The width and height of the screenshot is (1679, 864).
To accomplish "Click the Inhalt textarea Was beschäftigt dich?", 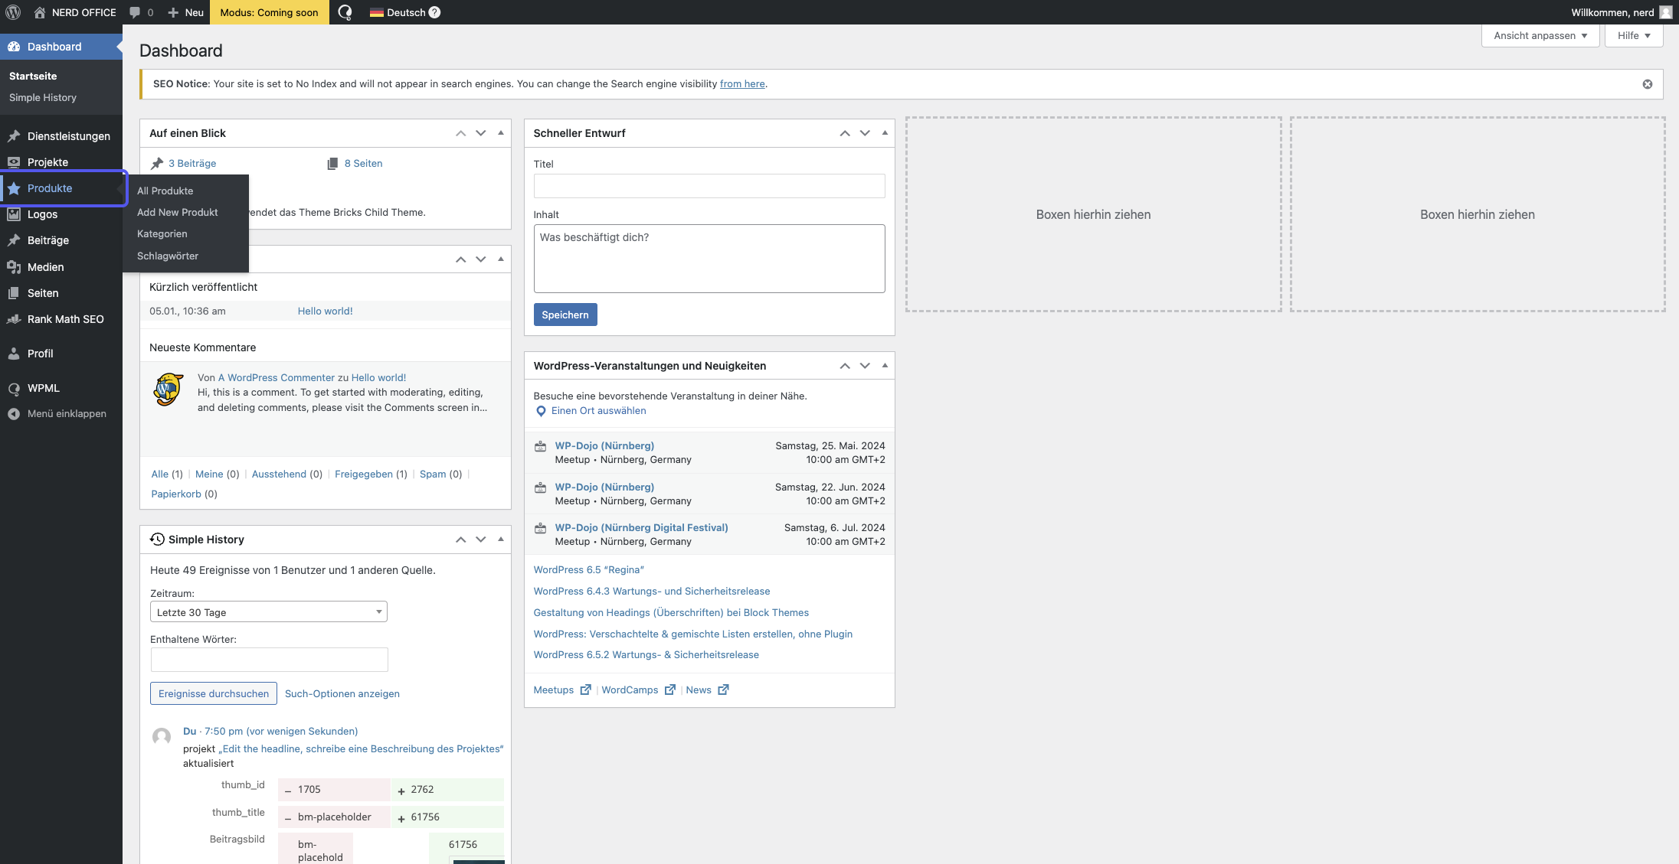I will point(709,259).
